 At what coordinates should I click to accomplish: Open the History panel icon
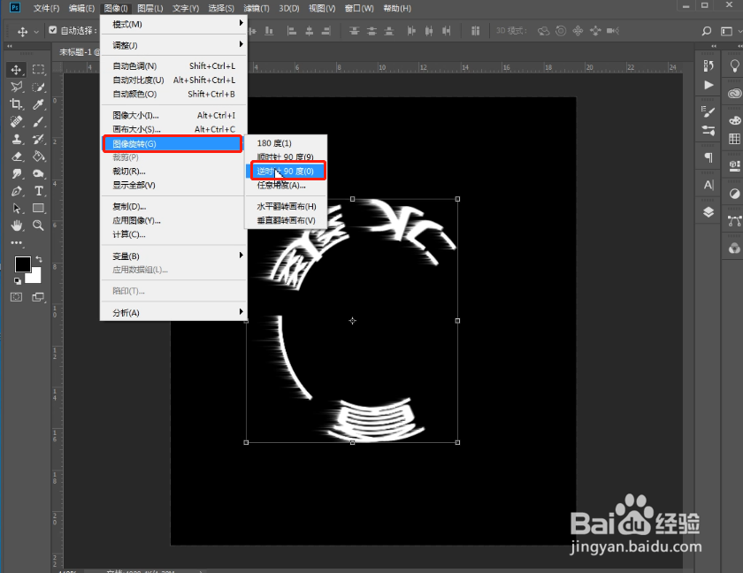[709, 65]
